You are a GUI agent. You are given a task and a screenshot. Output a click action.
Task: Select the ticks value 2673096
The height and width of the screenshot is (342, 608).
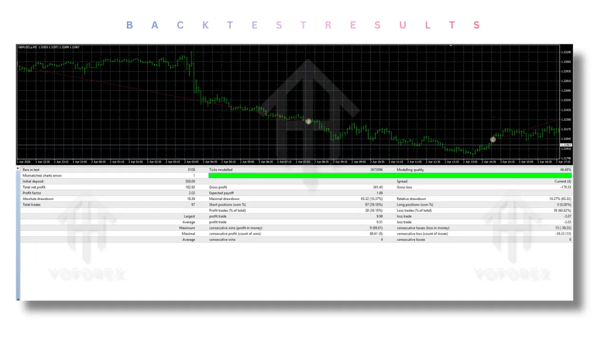coord(376,170)
